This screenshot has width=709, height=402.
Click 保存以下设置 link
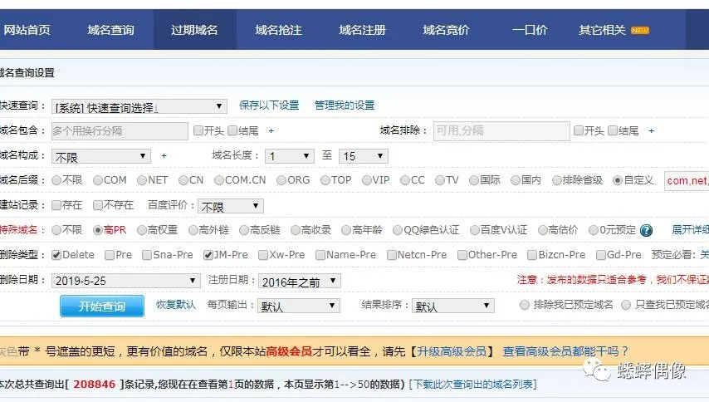tap(269, 105)
